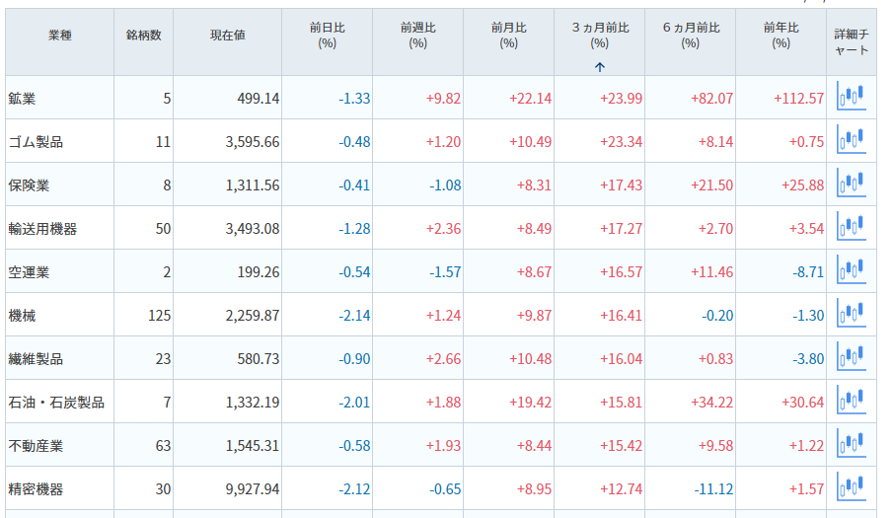893x518 pixels.
Task: Click the +23.99 three-month value
Action: tap(621, 99)
